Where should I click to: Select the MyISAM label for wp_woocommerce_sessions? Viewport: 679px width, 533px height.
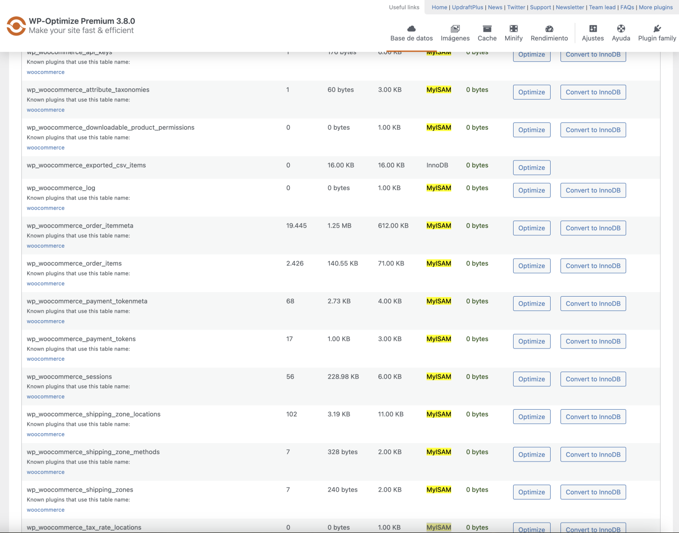click(x=439, y=377)
